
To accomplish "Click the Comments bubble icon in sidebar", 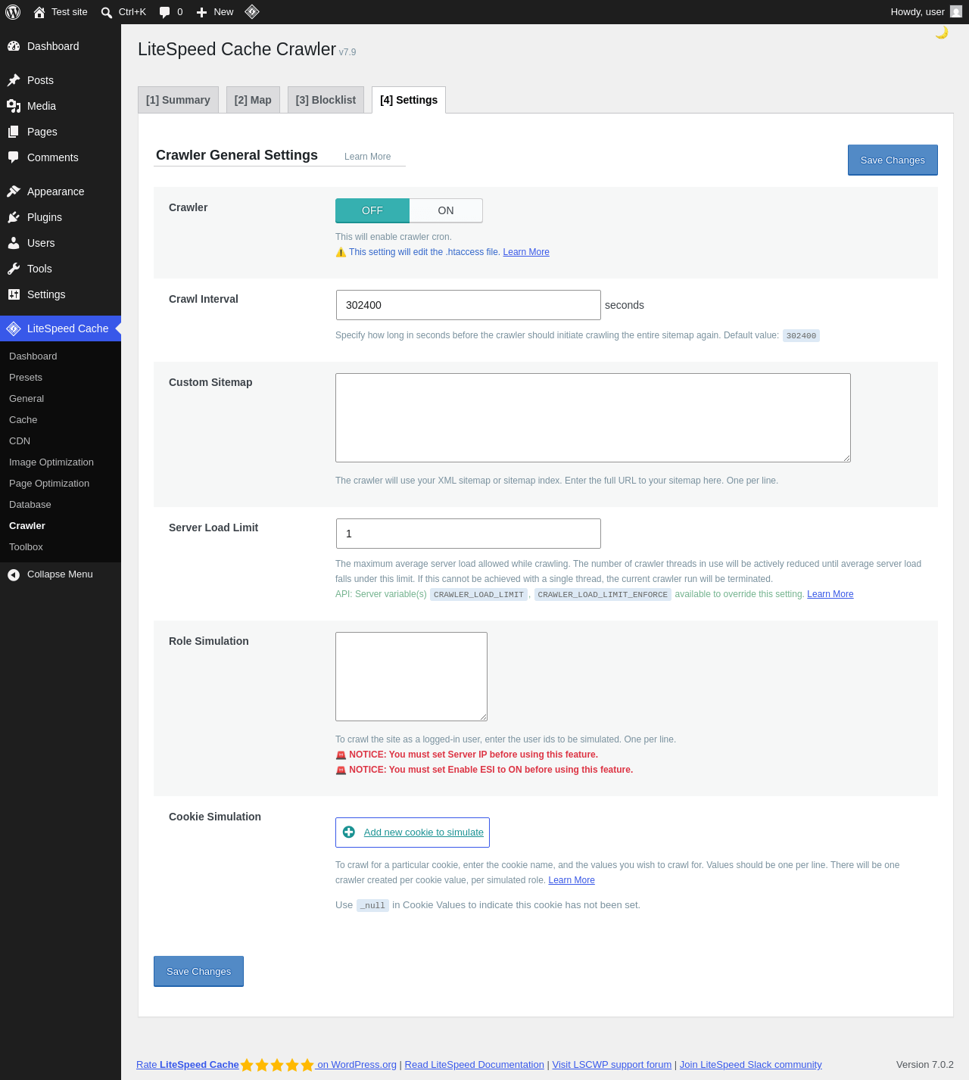I will [x=14, y=157].
